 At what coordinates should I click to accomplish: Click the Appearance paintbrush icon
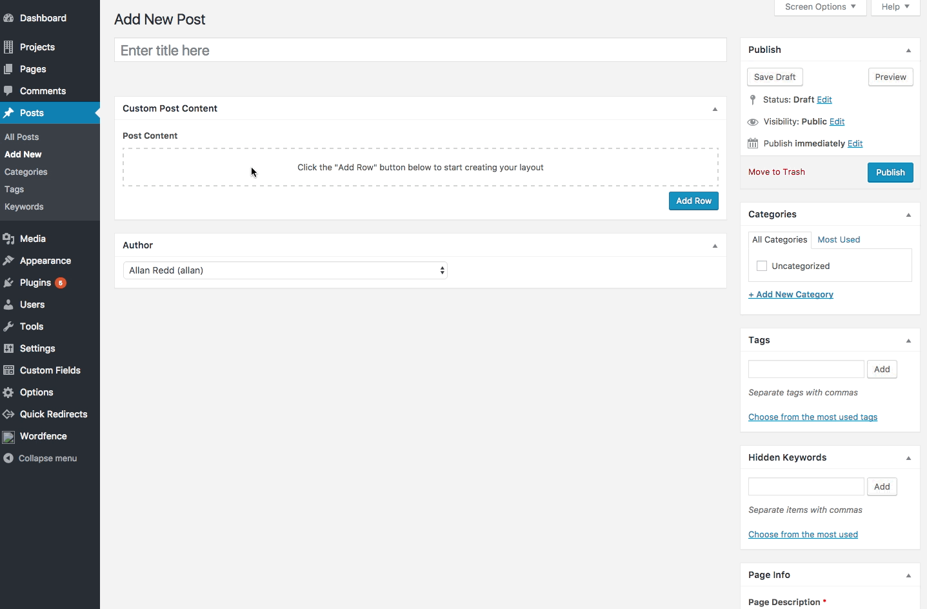point(8,261)
